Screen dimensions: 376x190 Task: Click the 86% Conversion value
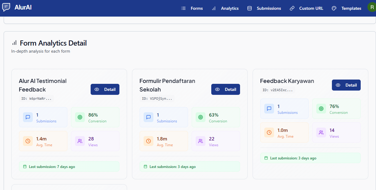[93, 115]
